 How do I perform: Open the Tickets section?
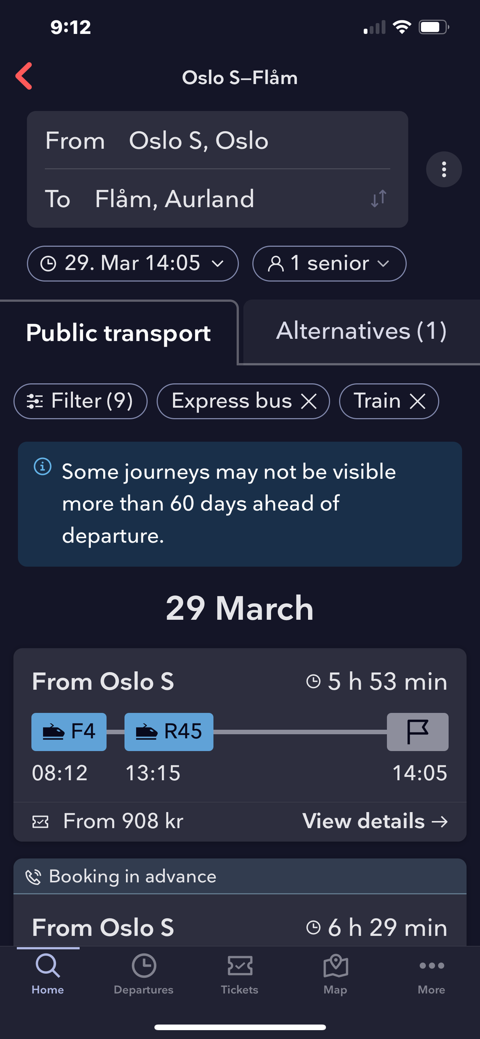(x=239, y=974)
